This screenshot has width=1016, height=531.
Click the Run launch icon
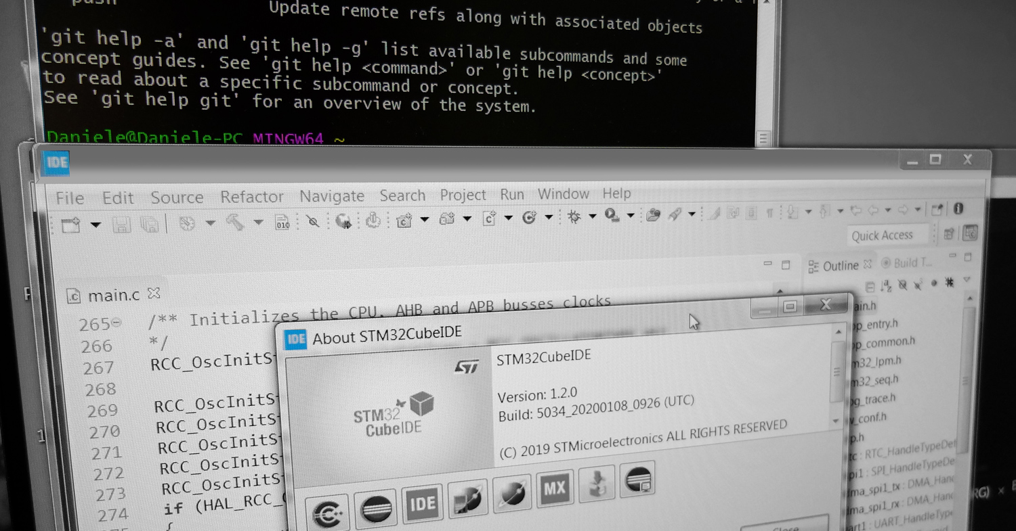click(612, 216)
